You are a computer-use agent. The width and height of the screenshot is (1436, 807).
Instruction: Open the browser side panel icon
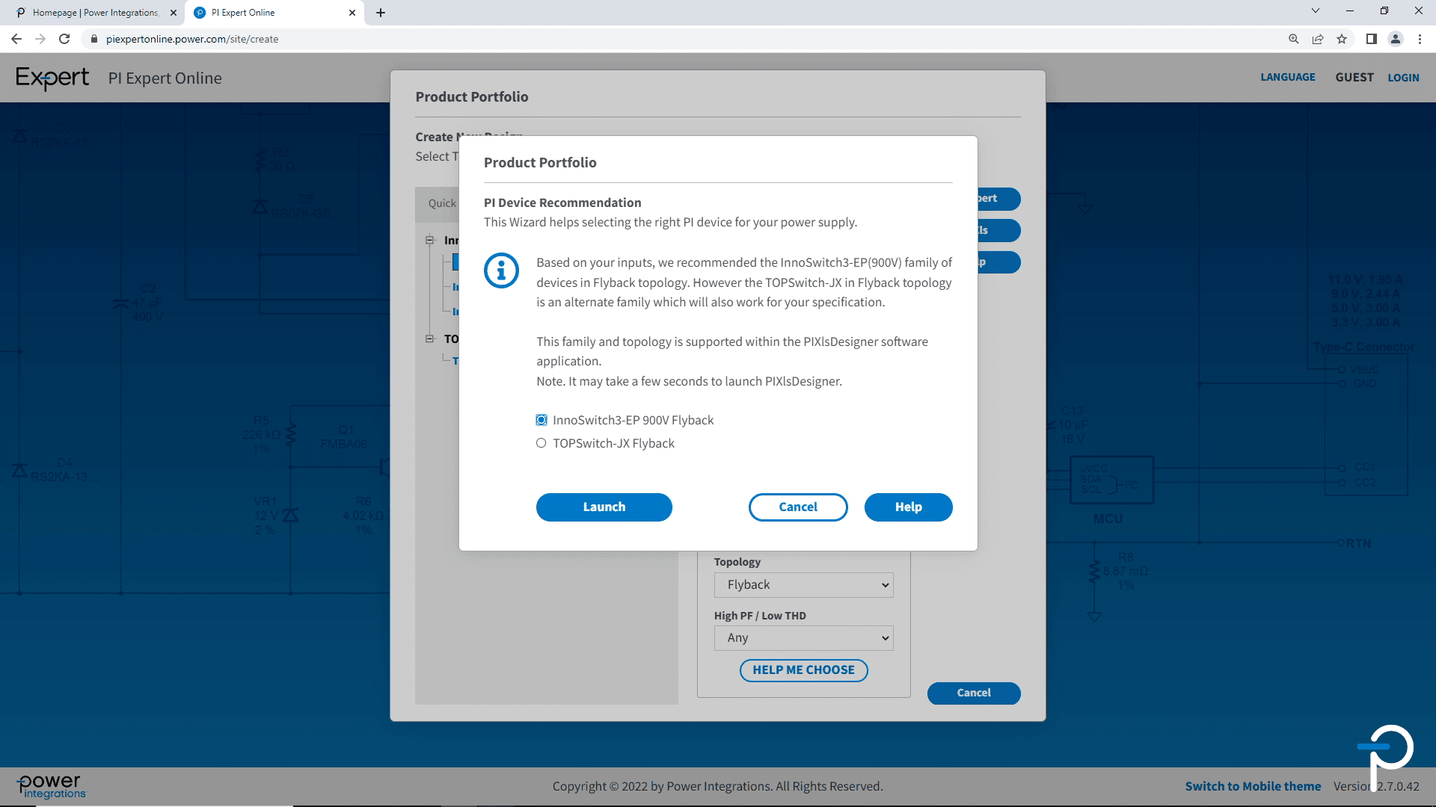[1371, 39]
